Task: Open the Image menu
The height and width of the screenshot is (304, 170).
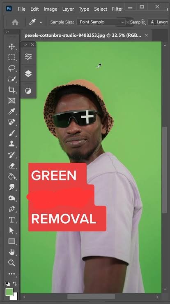Action: (x=51, y=9)
